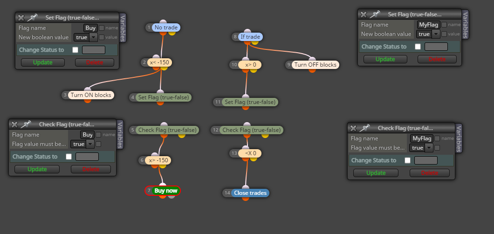Select block 10 x> 0

click(250, 65)
